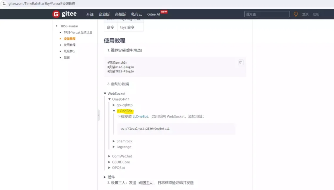Click the #安装TRSS-Plugin code line
334x190 pixels.
pos(121,71)
